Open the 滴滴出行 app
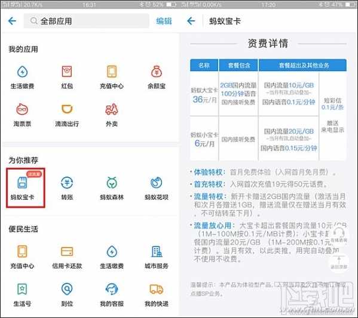This screenshot has height=318, width=358. point(67,115)
